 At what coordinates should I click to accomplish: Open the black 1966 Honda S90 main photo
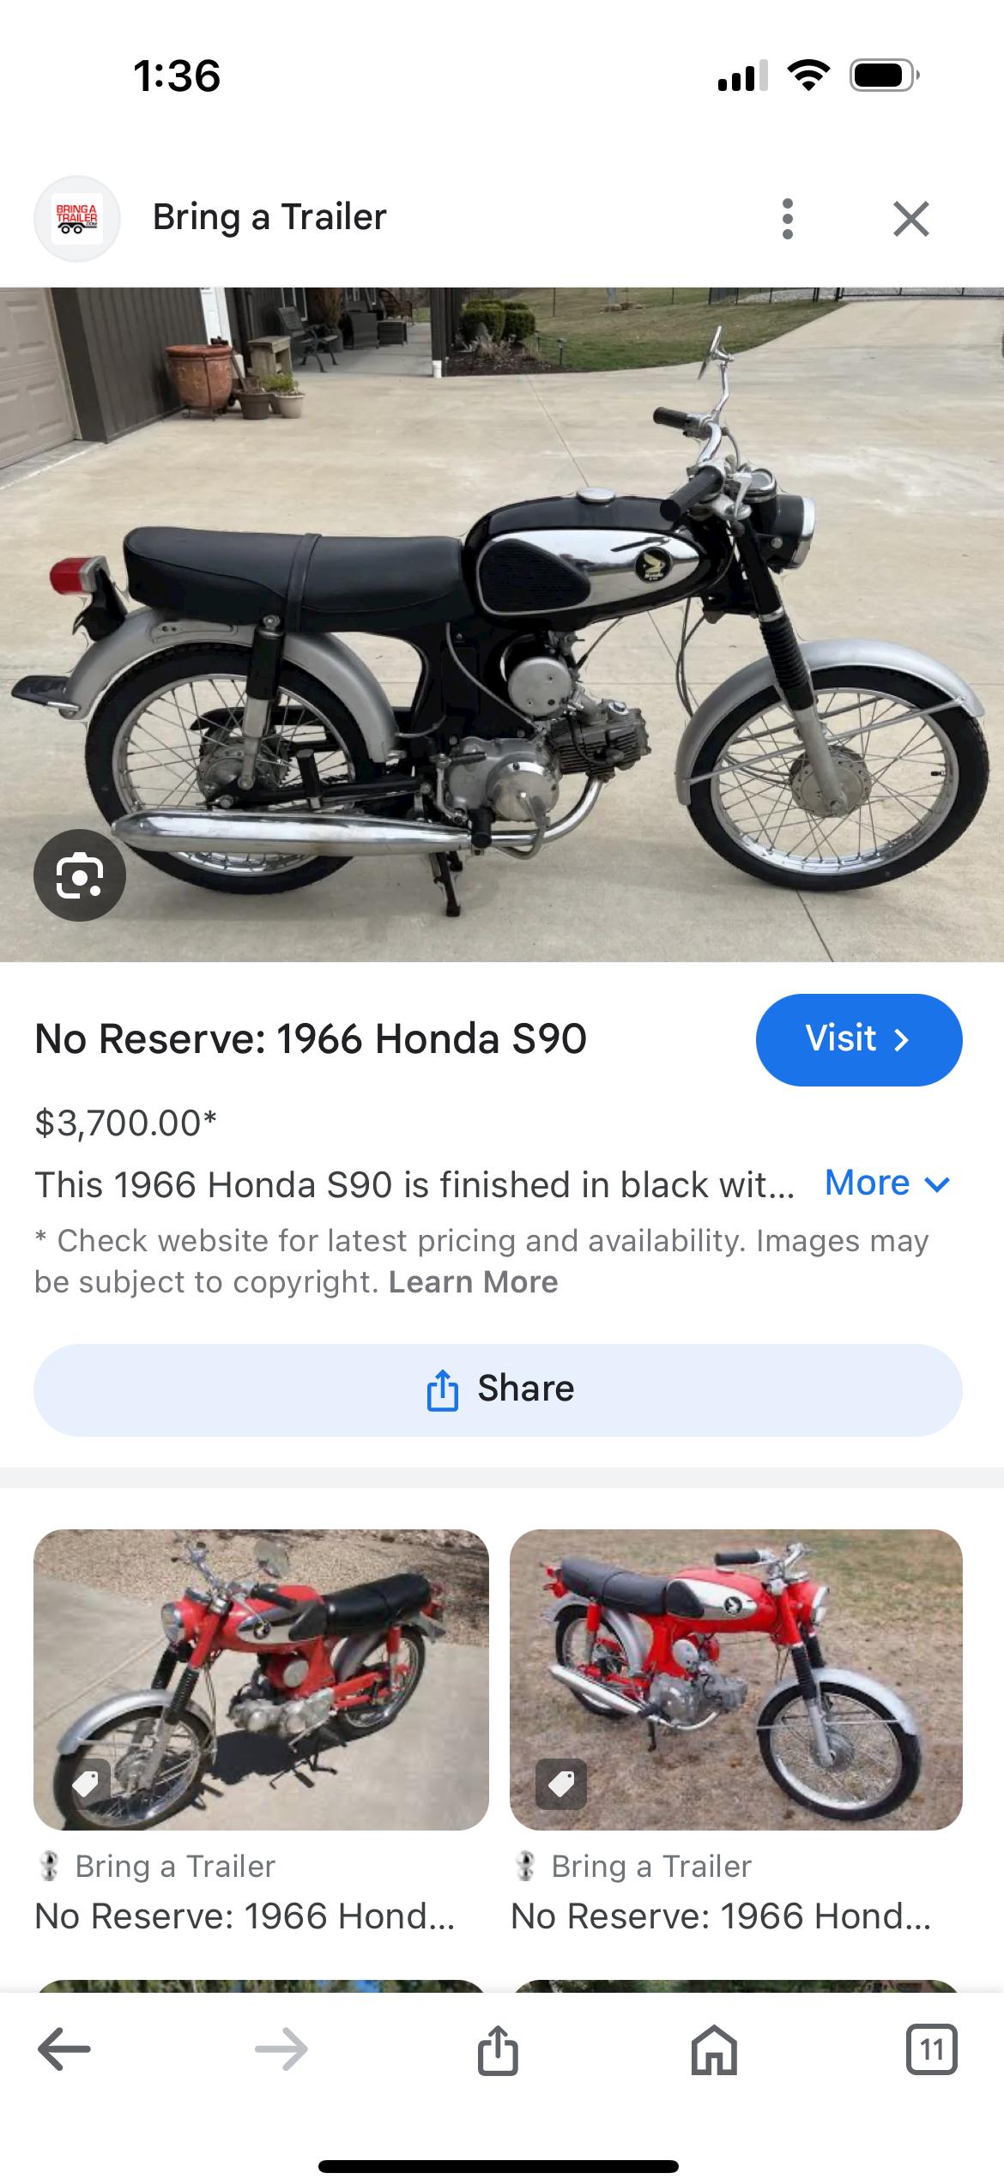tap(502, 624)
